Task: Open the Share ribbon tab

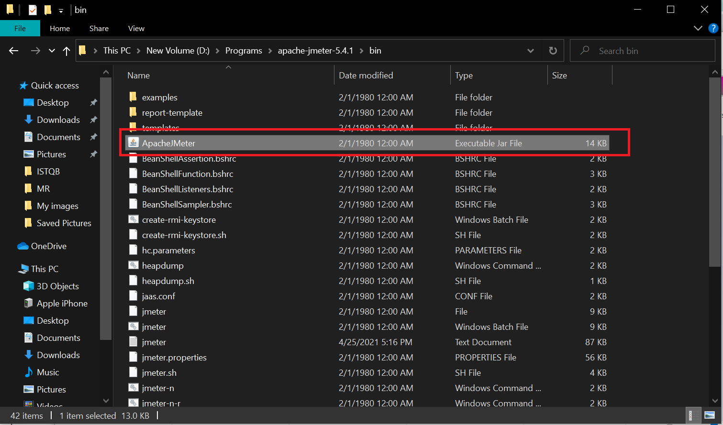Action: 99,28
